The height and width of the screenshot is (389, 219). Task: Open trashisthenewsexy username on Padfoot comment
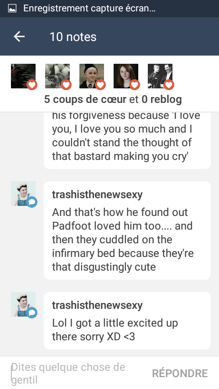point(97,195)
